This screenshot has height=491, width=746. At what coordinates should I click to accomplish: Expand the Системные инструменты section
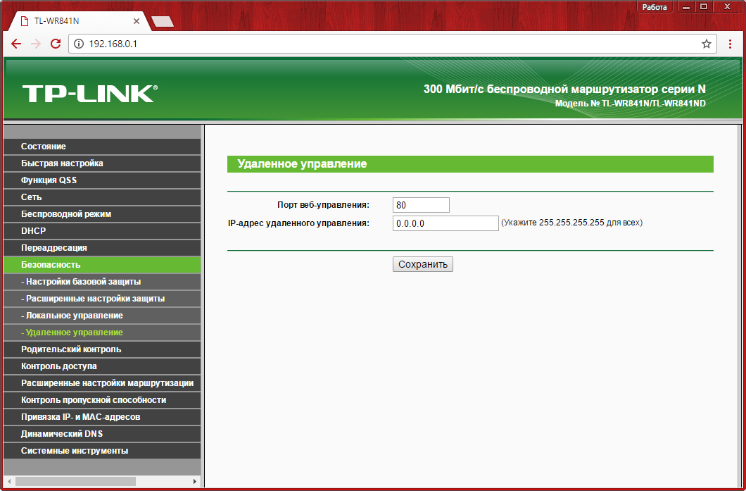75,451
